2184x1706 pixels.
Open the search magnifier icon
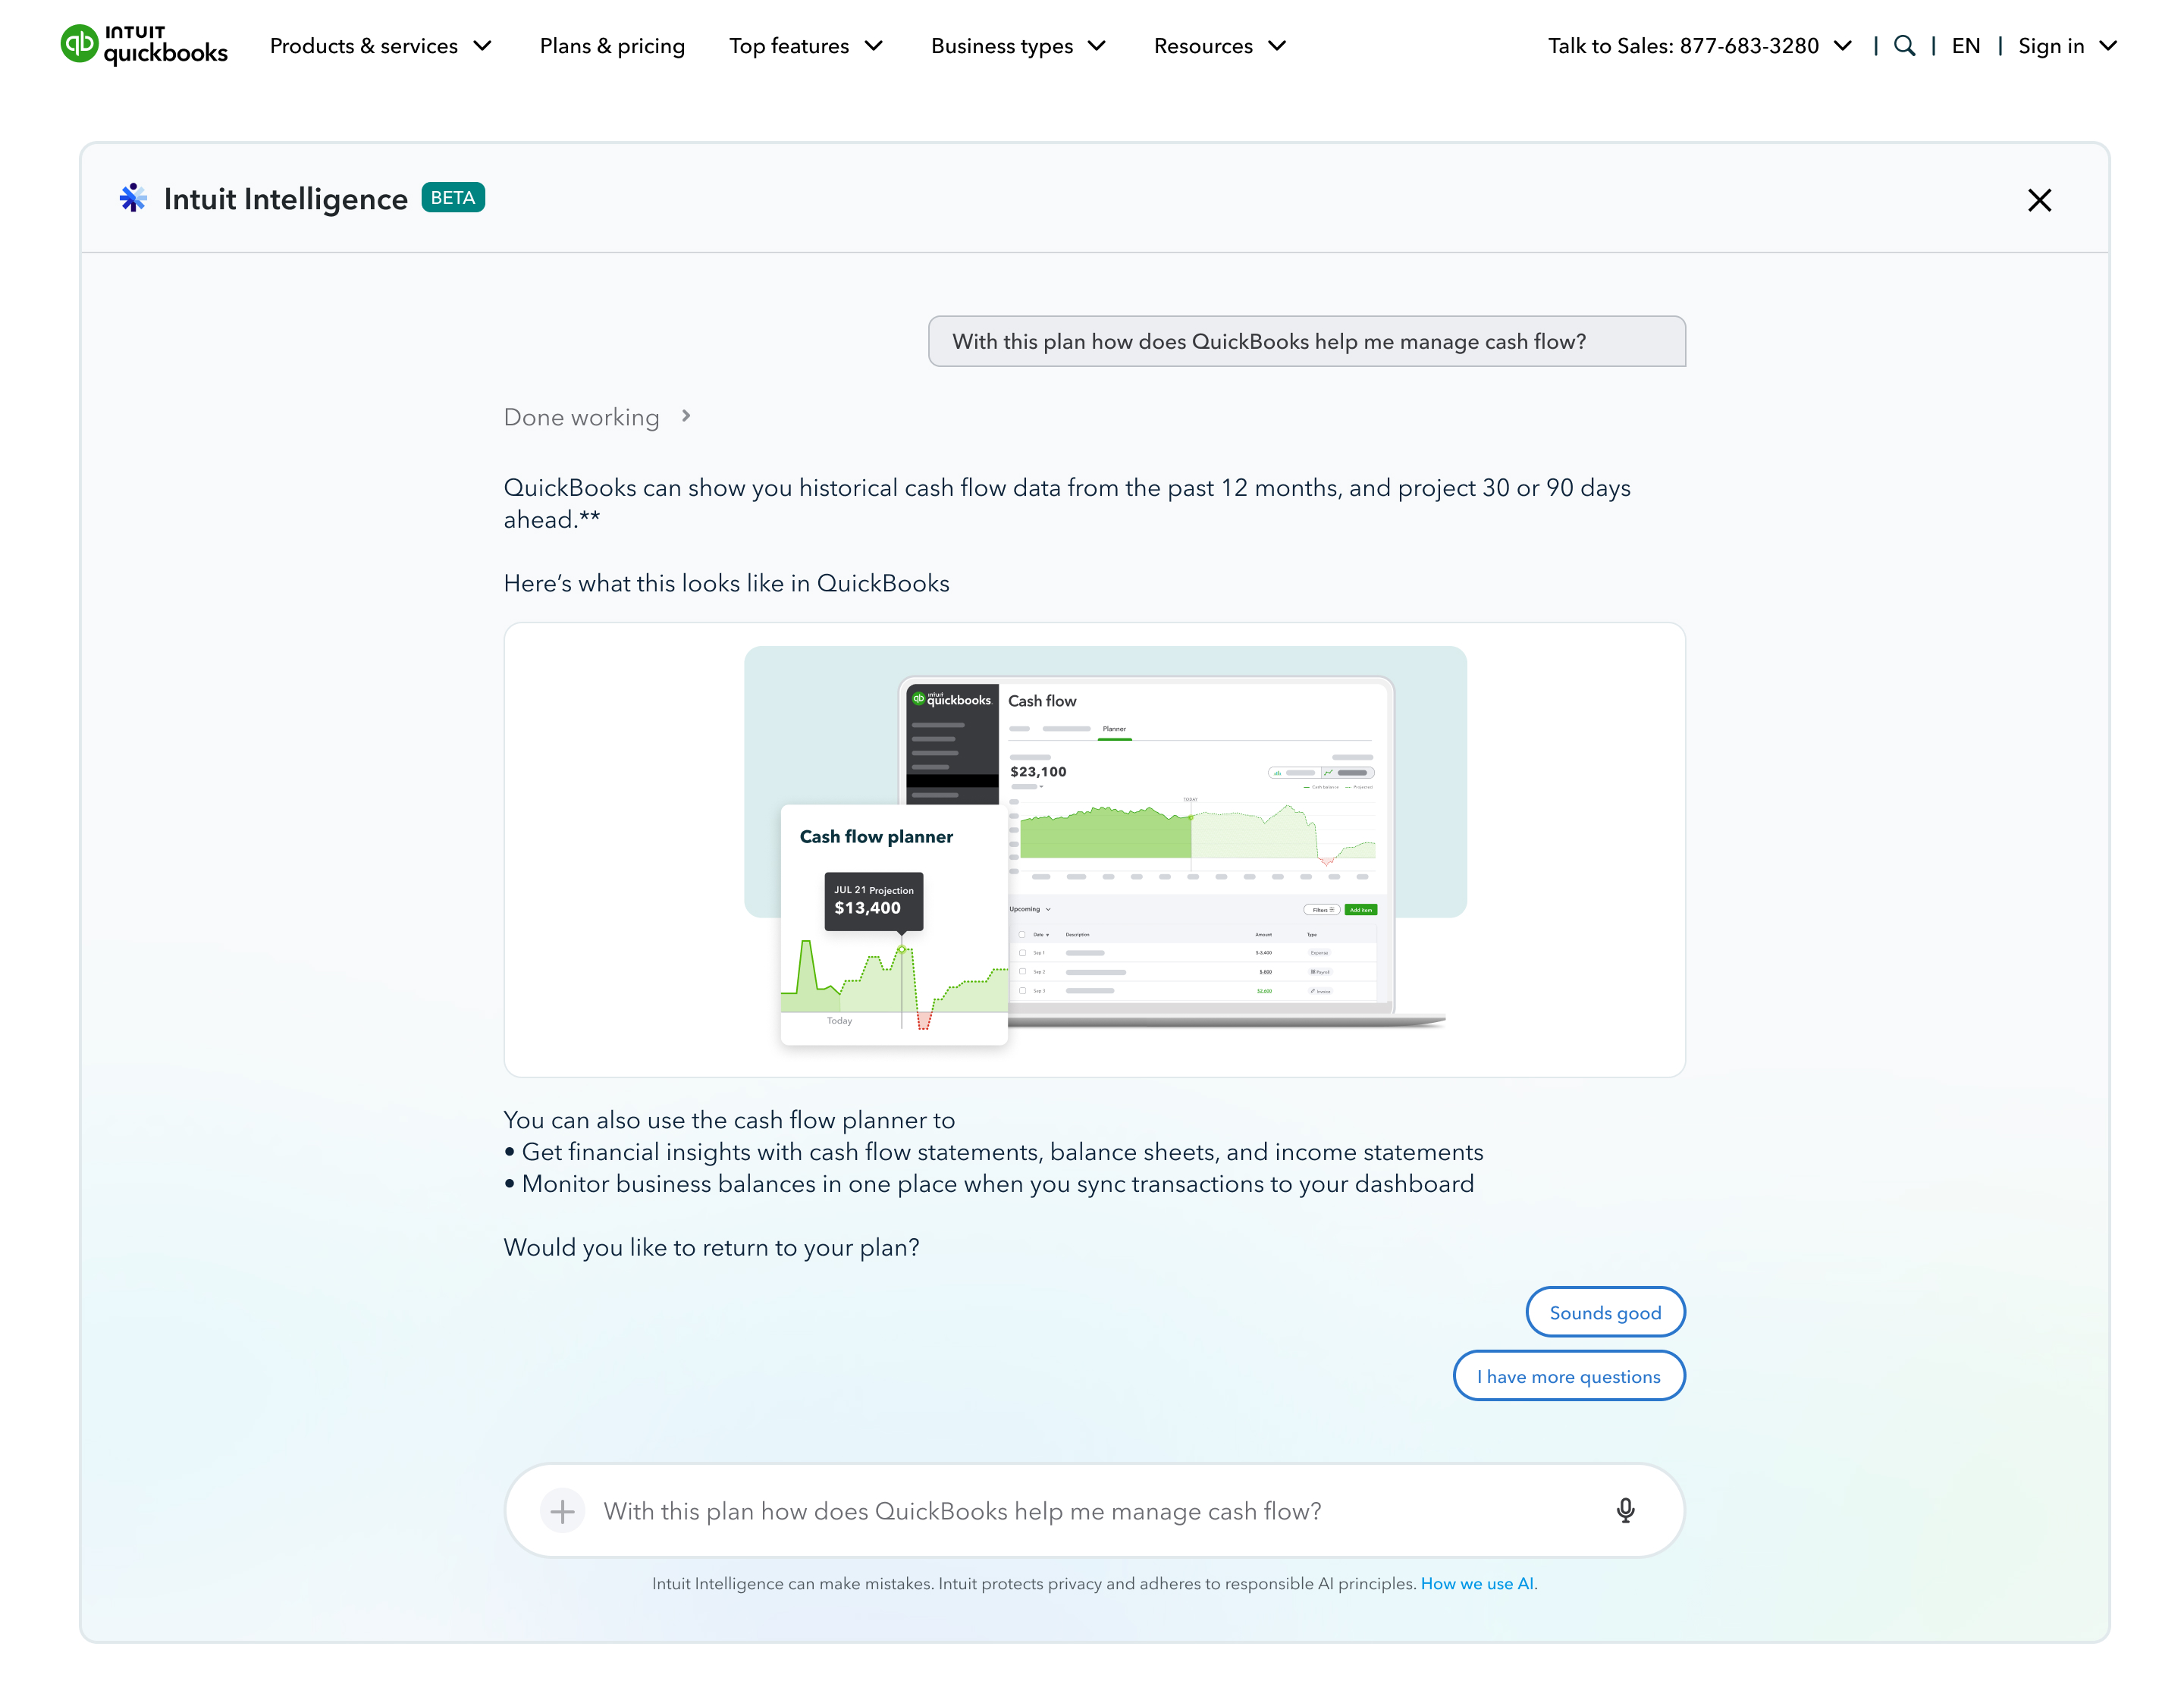pos(1904,46)
